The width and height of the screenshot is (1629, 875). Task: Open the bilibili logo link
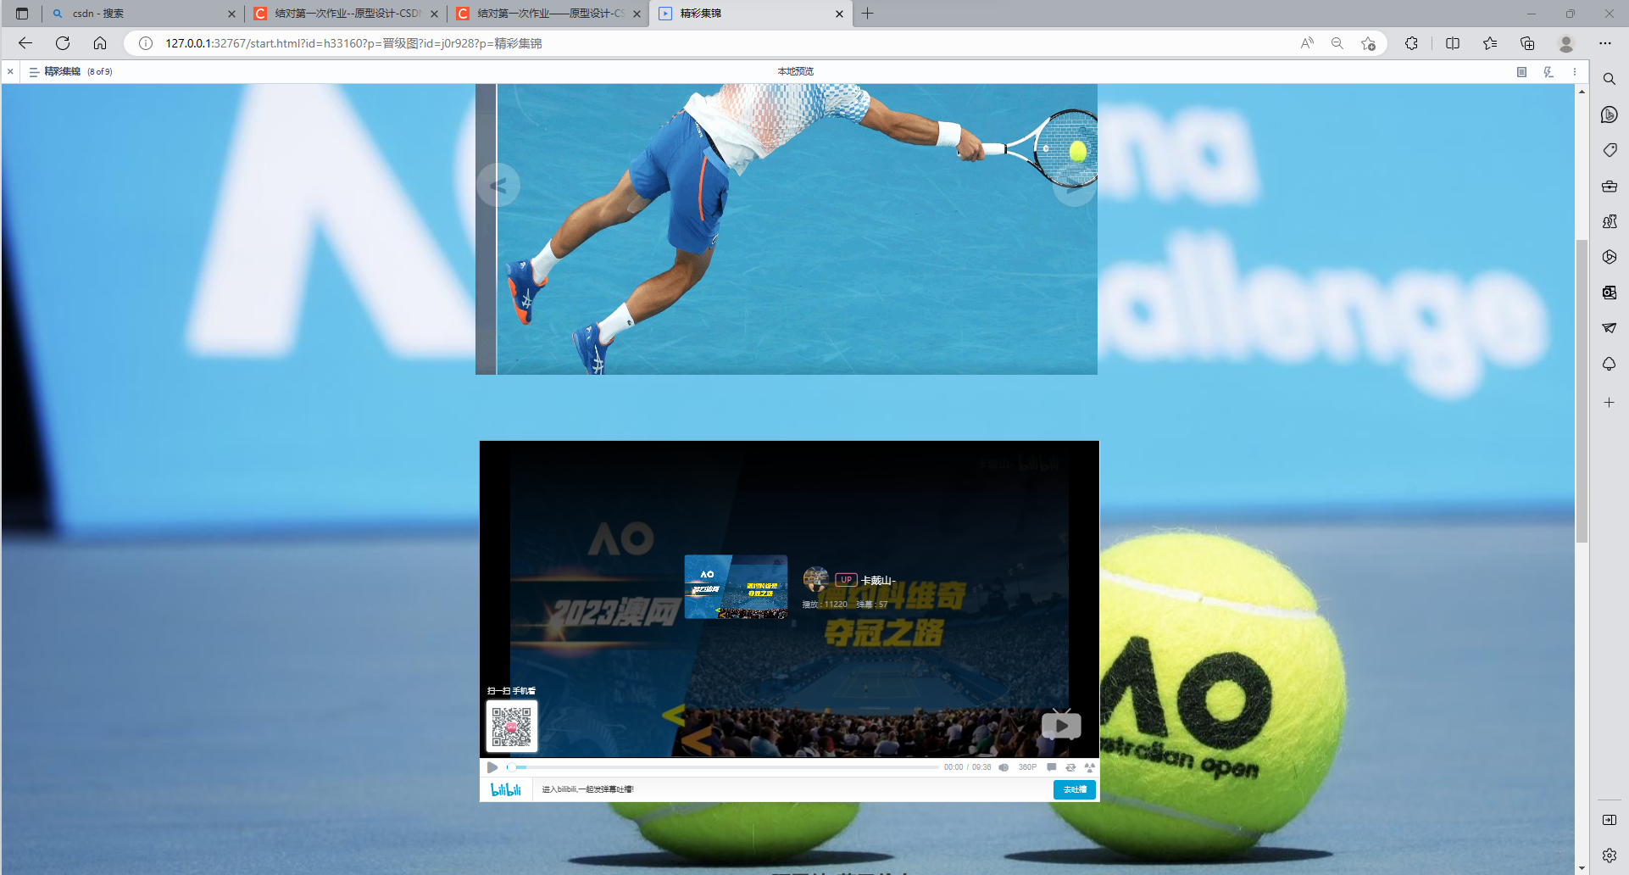(506, 789)
